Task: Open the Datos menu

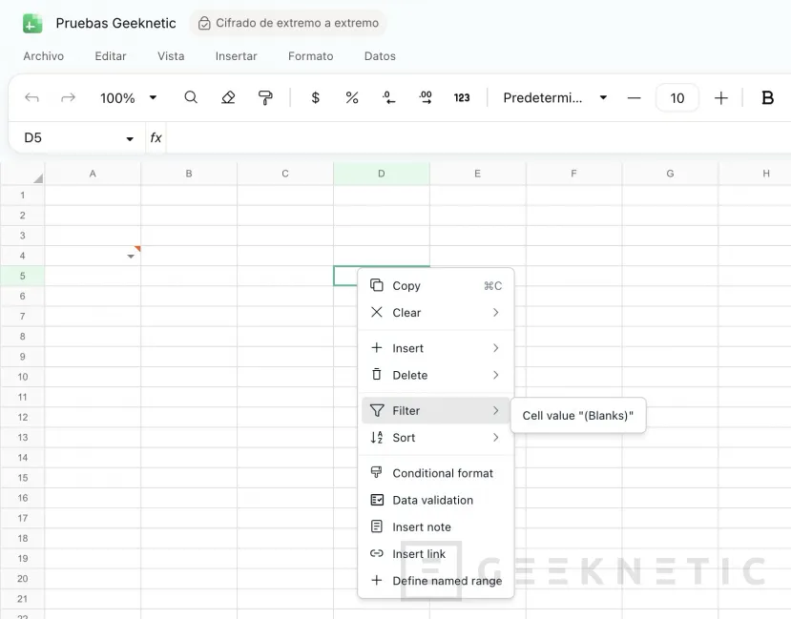Action: click(380, 56)
